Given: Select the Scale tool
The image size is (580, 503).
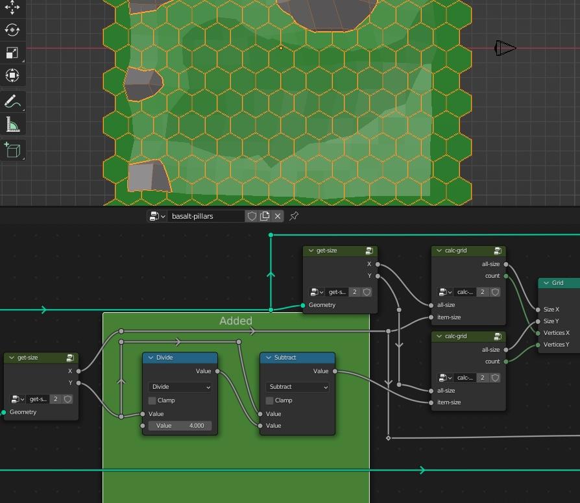Looking at the screenshot, I should pyautogui.click(x=12, y=53).
